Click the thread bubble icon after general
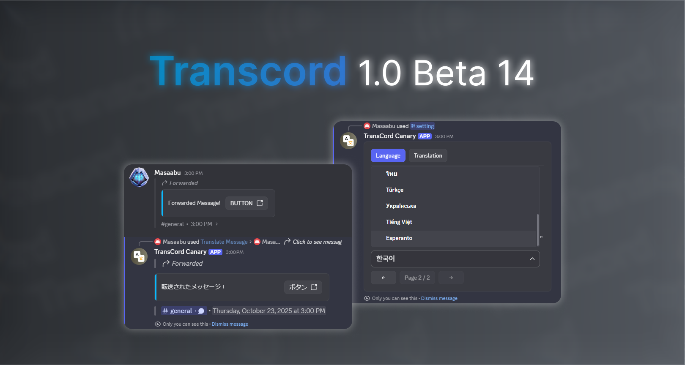Viewport: 685px width, 365px height. point(201,311)
